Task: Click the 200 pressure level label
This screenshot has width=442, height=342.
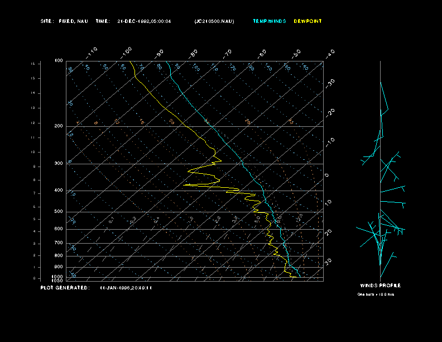Action: pyautogui.click(x=59, y=126)
